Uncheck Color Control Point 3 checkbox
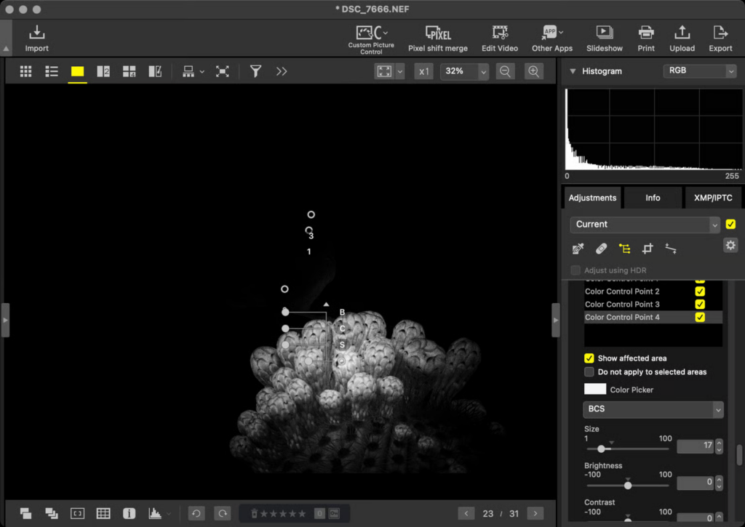Screen dimensions: 745x527 pos(700,304)
